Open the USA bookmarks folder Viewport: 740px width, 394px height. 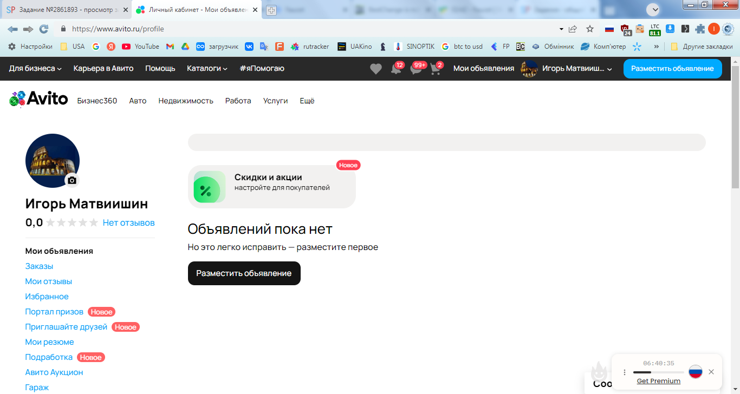click(72, 47)
